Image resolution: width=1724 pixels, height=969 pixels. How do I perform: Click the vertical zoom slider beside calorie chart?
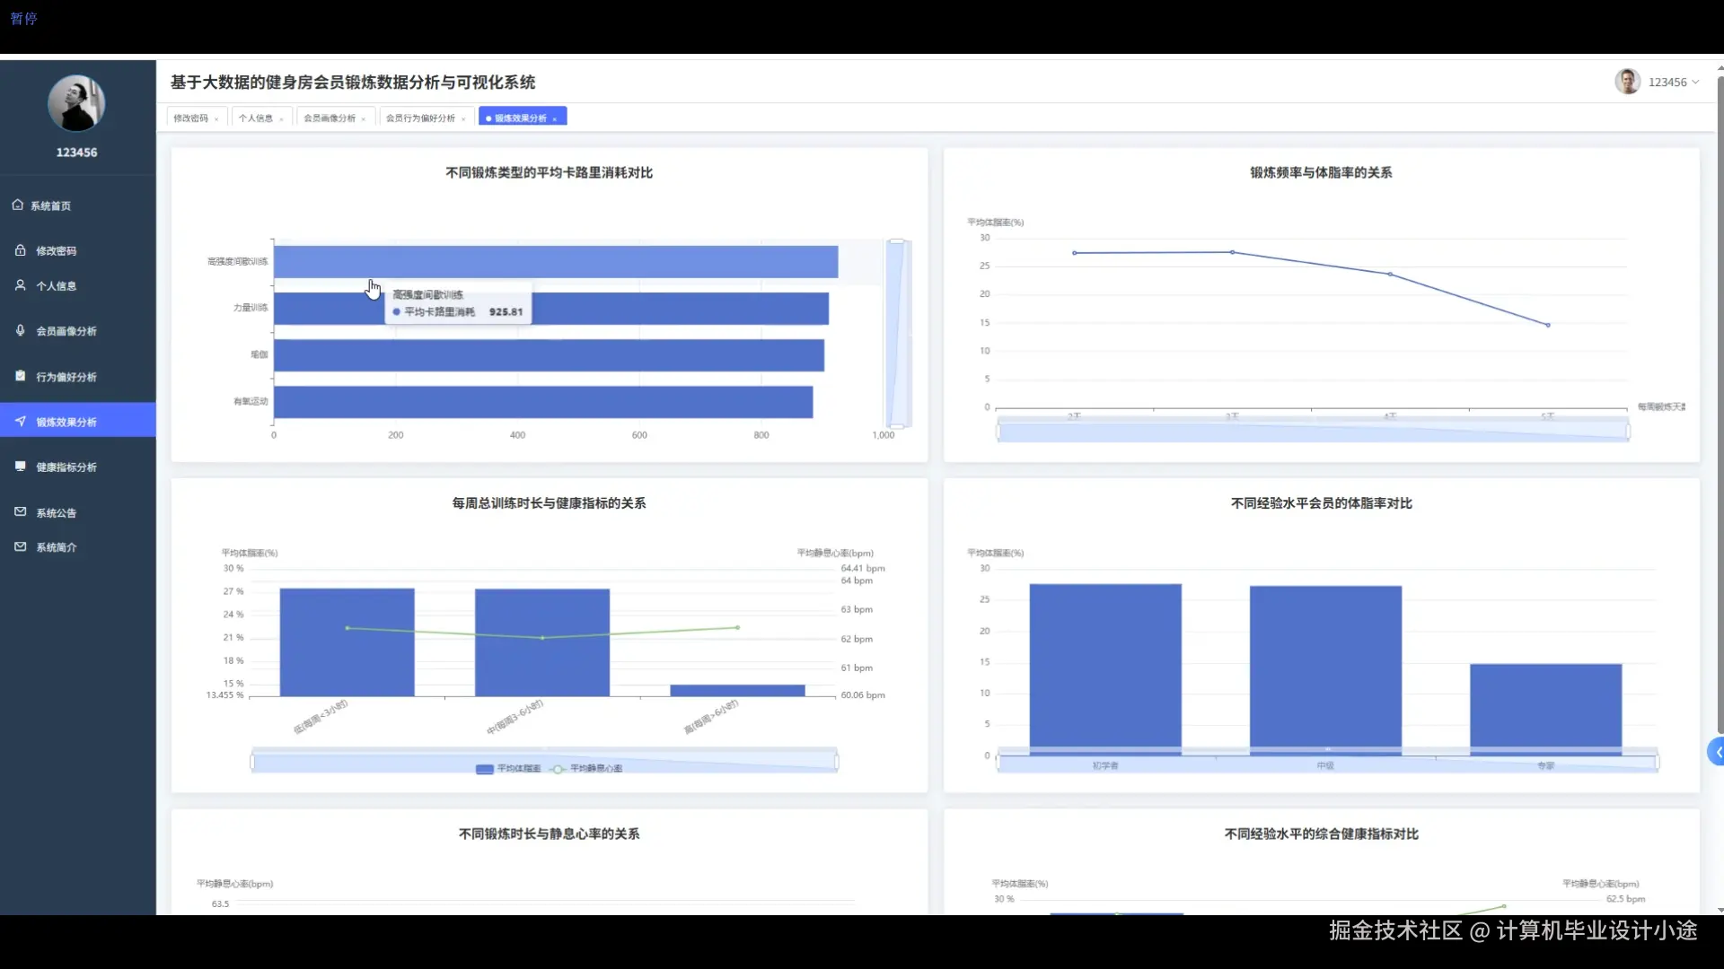click(897, 334)
